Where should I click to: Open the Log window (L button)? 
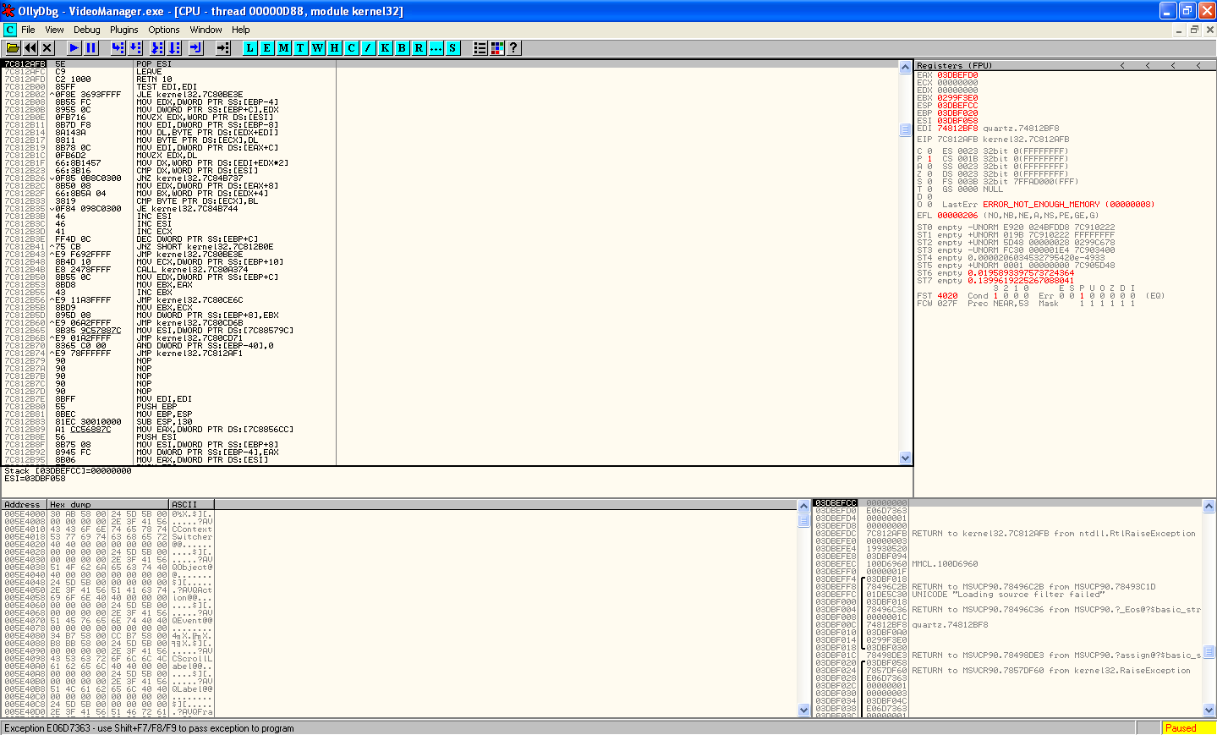249,48
